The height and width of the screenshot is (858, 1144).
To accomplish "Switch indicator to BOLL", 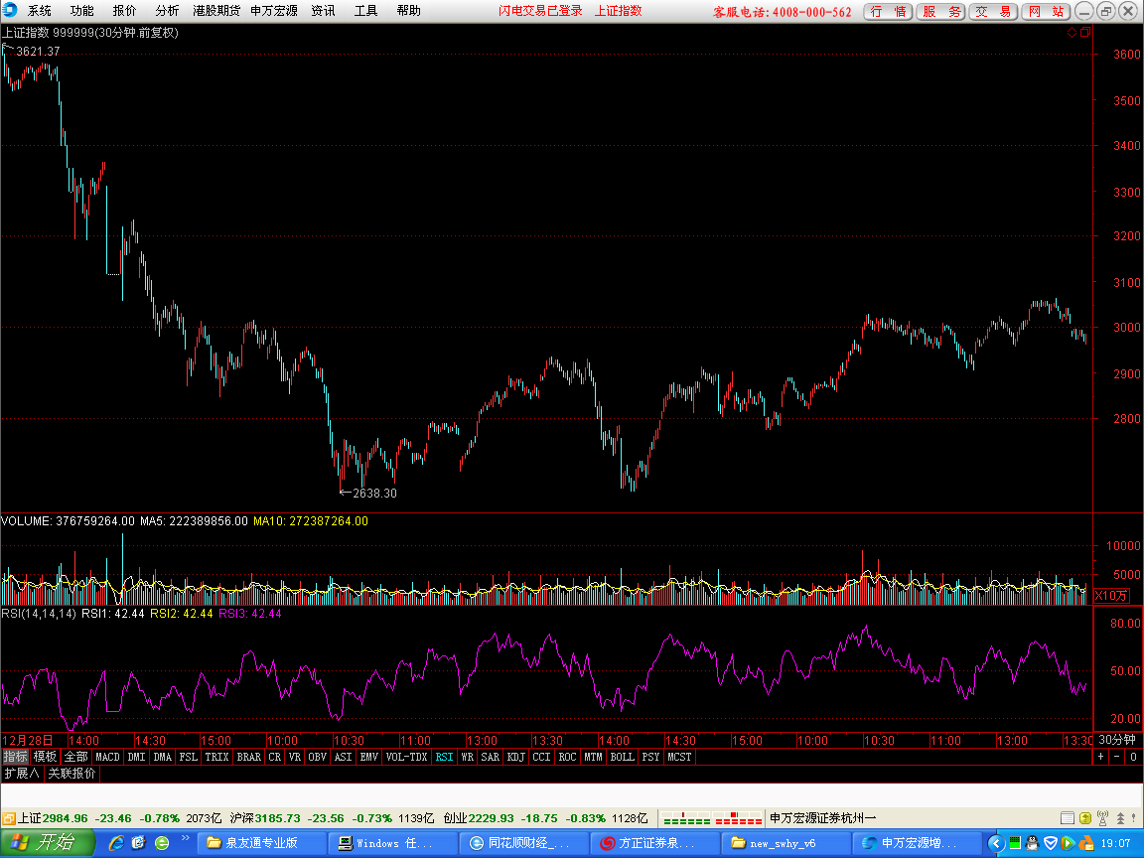I will coord(623,757).
